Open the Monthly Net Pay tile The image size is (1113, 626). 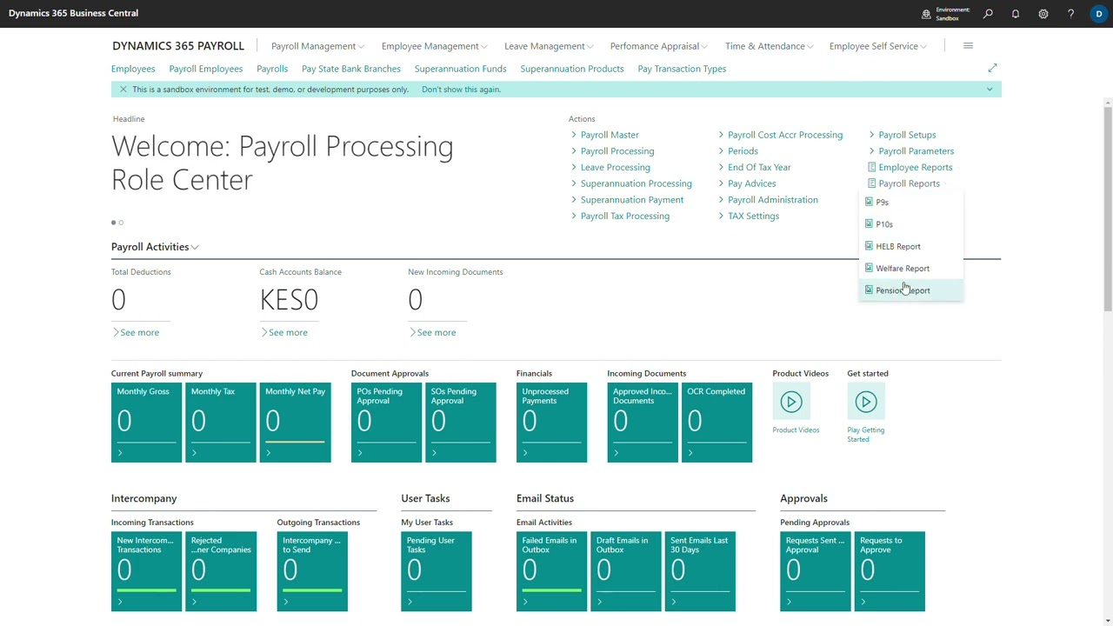pos(295,423)
